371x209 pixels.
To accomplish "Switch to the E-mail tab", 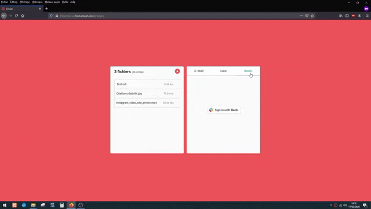I will pos(199,71).
